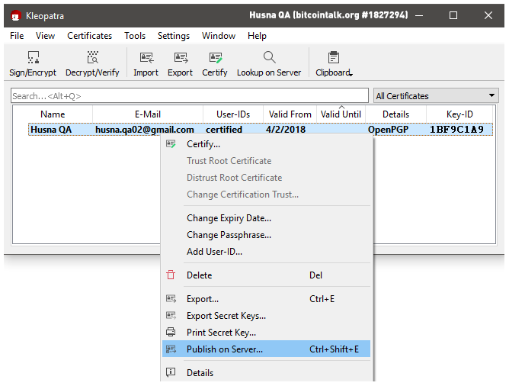The height and width of the screenshot is (386, 509).
Task: Choose Change Certification Trust... entry
Action: (x=266, y=195)
